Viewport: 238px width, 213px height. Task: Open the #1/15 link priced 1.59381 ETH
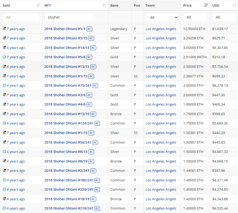tap(66, 133)
